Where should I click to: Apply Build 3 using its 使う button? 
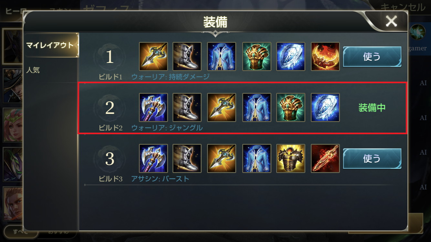[x=372, y=158]
